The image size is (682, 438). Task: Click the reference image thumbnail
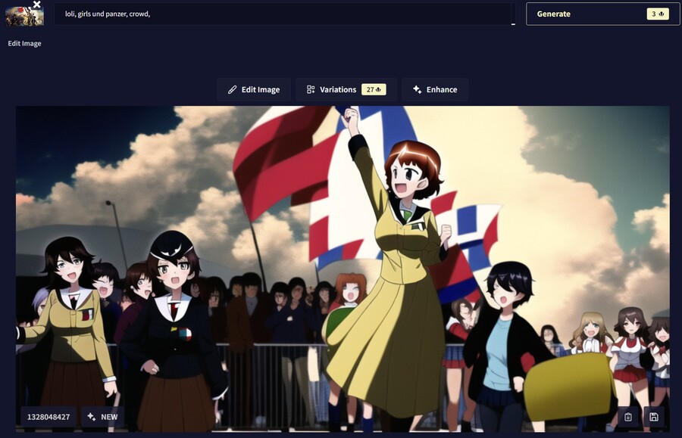pyautogui.click(x=24, y=17)
